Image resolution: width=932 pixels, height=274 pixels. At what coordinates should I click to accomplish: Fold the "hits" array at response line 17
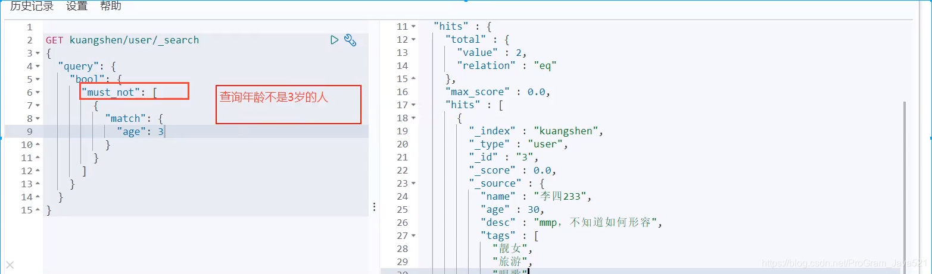tap(414, 105)
